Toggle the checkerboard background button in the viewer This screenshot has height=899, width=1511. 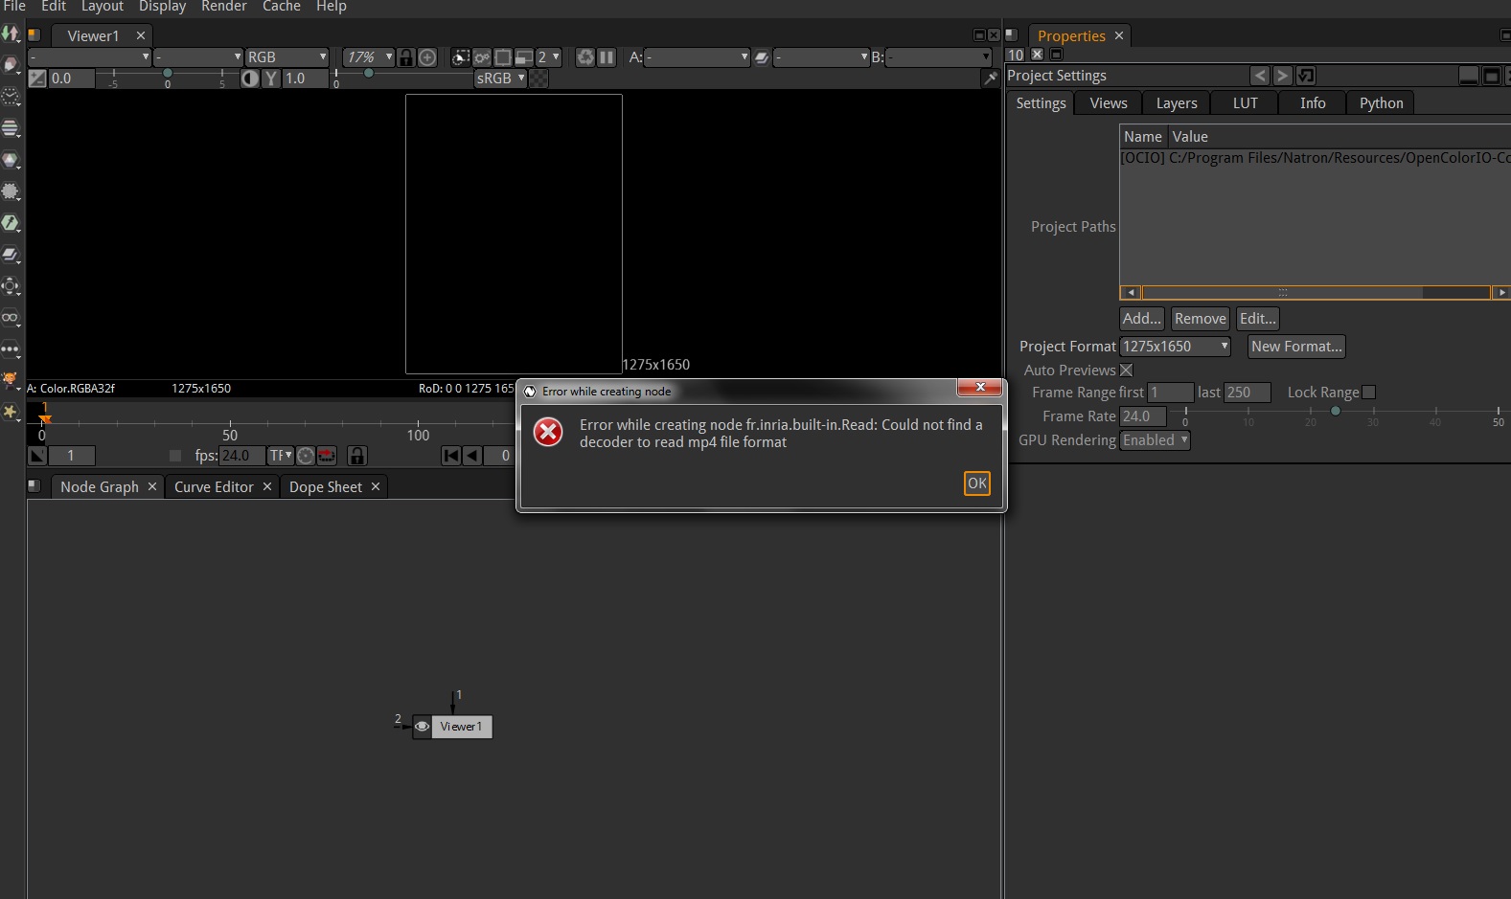click(x=539, y=79)
